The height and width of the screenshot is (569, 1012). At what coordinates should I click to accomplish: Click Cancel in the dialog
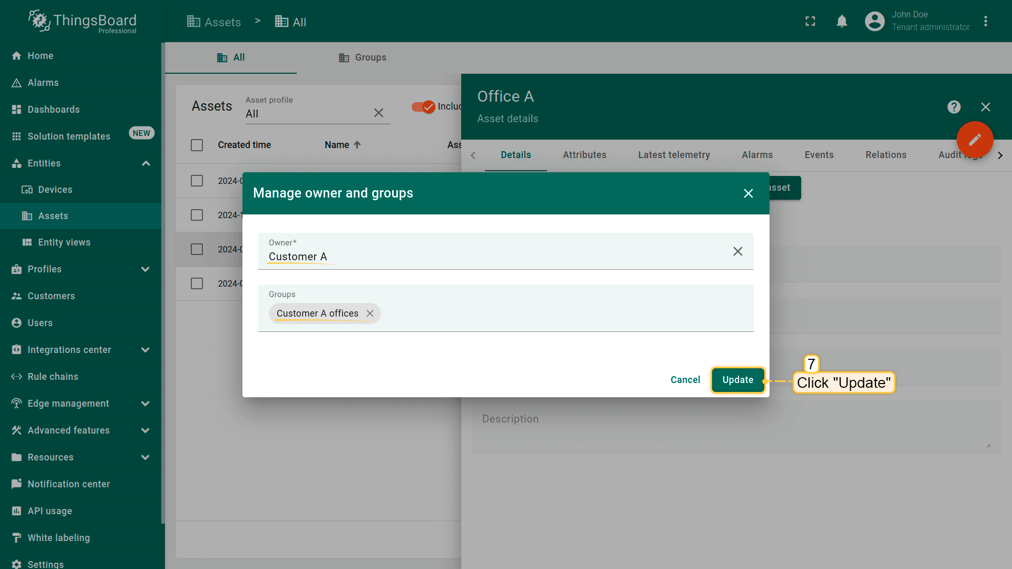[x=685, y=380]
